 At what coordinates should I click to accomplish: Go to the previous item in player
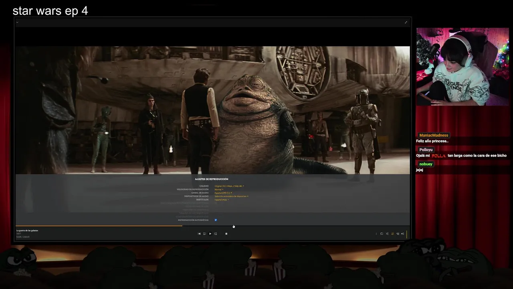199,234
